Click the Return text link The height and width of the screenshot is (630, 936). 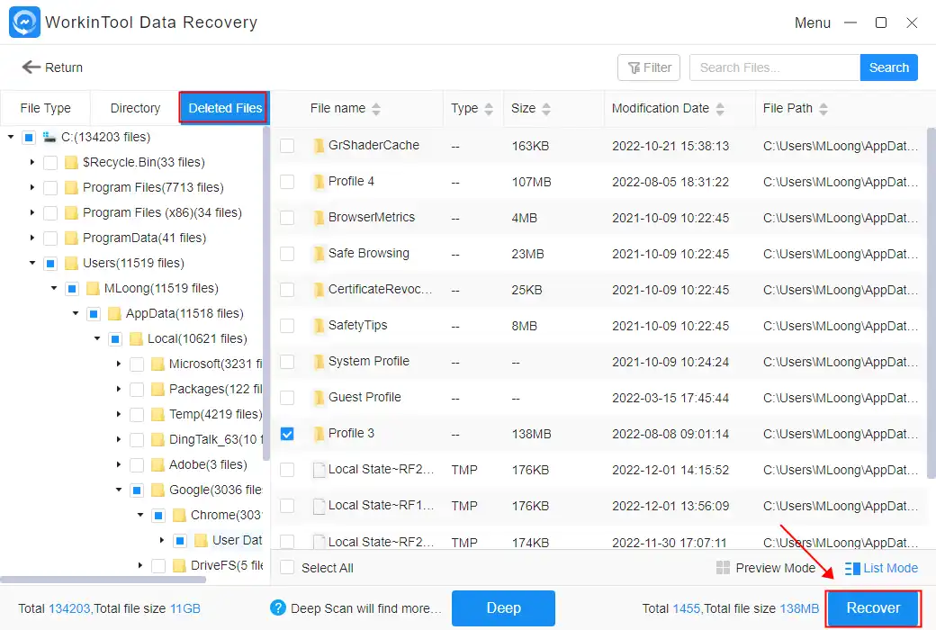pos(64,67)
